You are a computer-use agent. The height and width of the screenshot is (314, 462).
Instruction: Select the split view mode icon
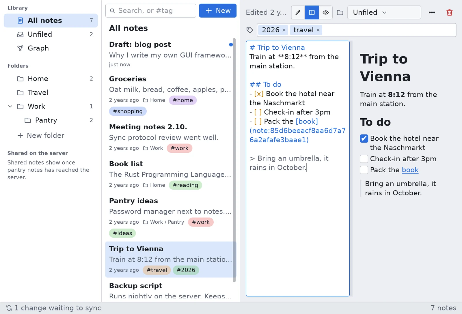(312, 12)
